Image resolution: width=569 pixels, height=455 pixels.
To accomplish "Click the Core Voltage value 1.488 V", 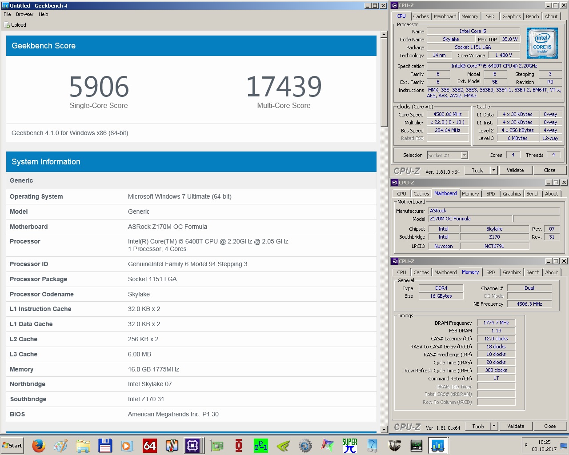I will (x=503, y=55).
